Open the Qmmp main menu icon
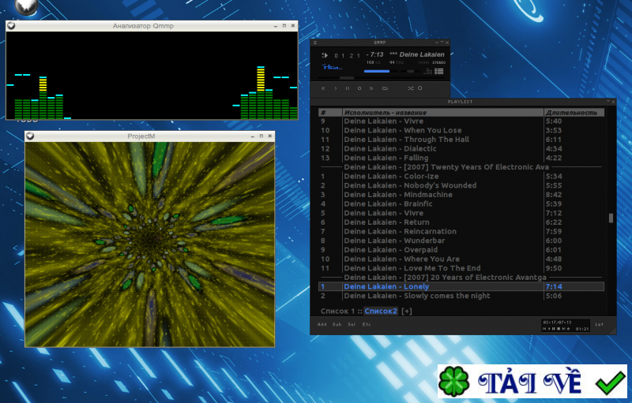Image resolution: width=632 pixels, height=403 pixels. [315, 43]
